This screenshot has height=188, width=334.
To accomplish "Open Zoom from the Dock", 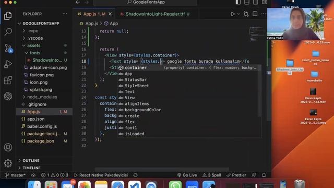I will (x=192, y=184).
